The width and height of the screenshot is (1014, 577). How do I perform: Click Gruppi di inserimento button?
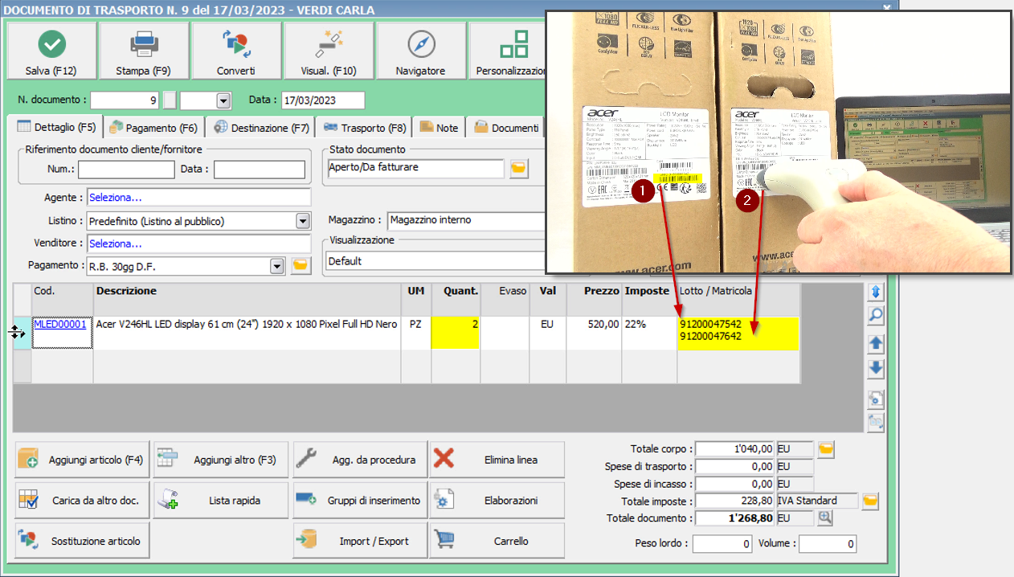coord(359,500)
